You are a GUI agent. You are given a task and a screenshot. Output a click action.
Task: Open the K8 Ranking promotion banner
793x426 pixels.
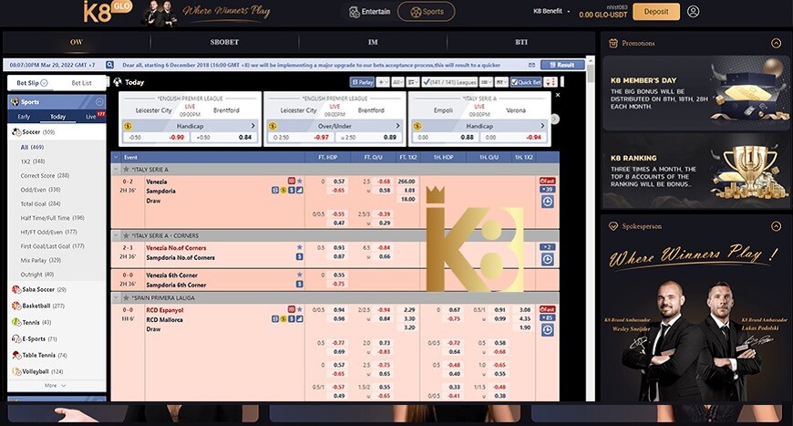point(695,172)
